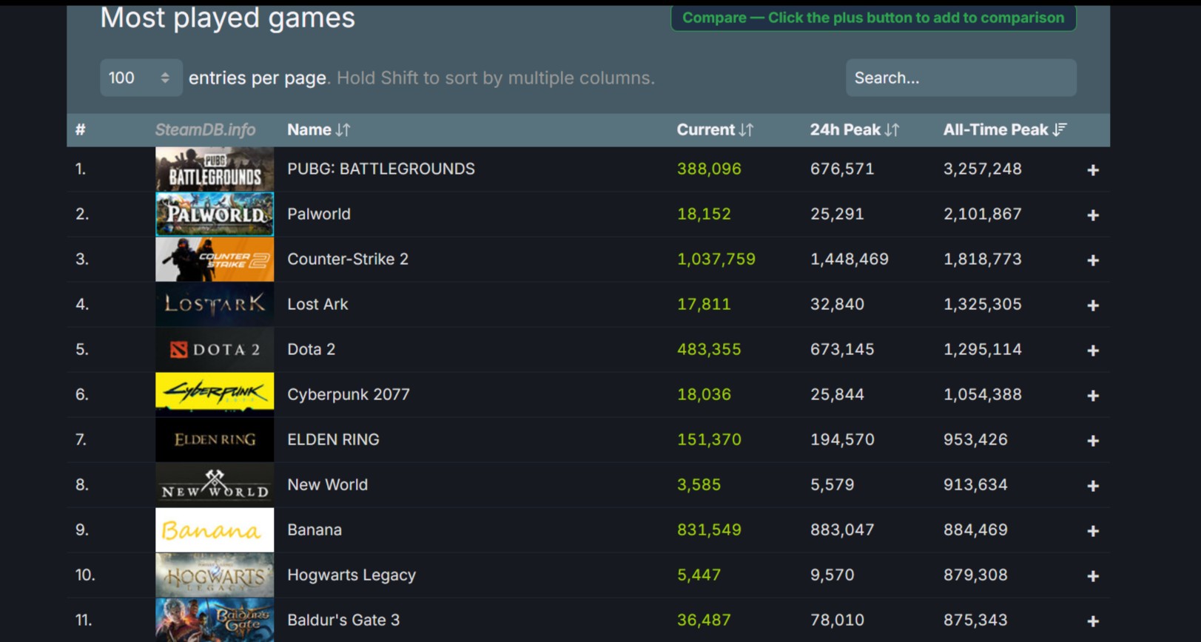Focus the Search input field

point(961,78)
